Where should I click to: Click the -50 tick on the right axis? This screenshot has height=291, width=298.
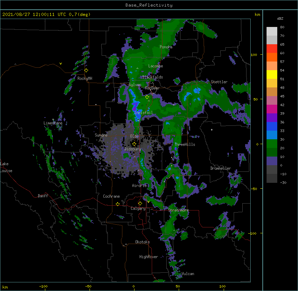click(254, 189)
